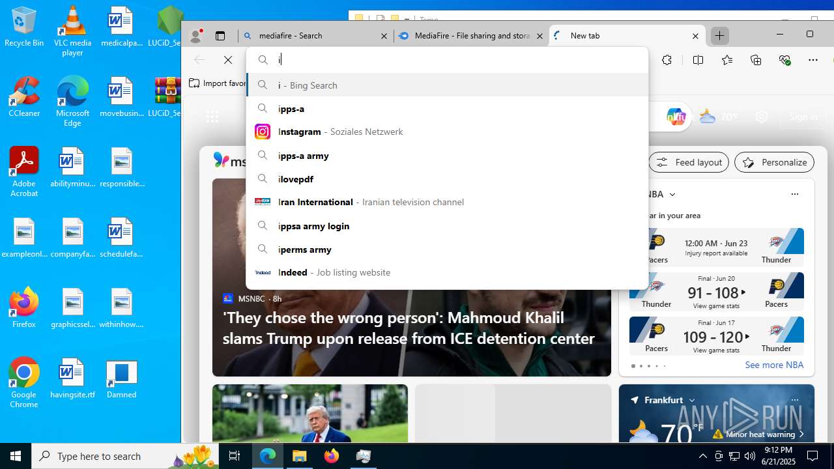Image resolution: width=834 pixels, height=469 pixels.
Task: Select the VLC media player desktop icon
Action: tap(72, 31)
